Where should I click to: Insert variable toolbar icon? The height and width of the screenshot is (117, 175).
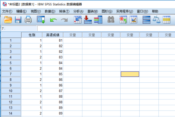(x=133, y=20)
